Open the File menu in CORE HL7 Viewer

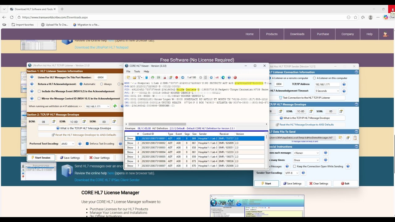[128, 72]
